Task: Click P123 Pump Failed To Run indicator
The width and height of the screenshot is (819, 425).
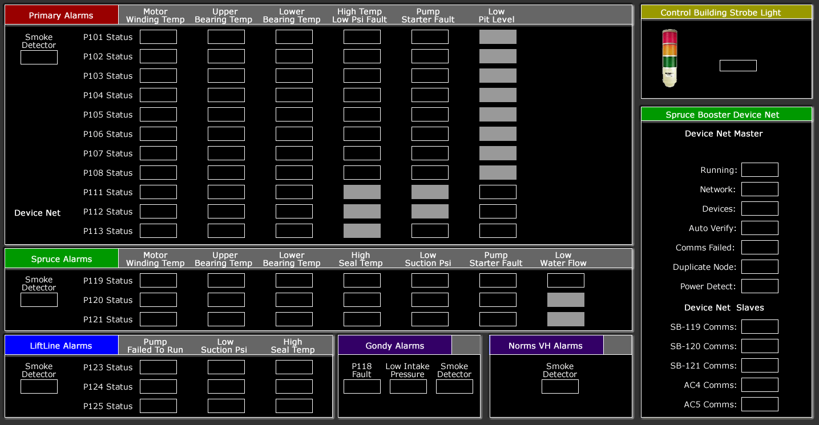Action: pyautogui.click(x=158, y=367)
